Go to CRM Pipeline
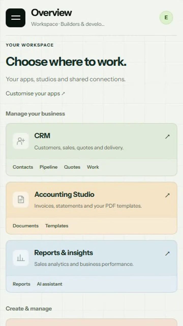This screenshot has width=183, height=326. [x=49, y=167]
